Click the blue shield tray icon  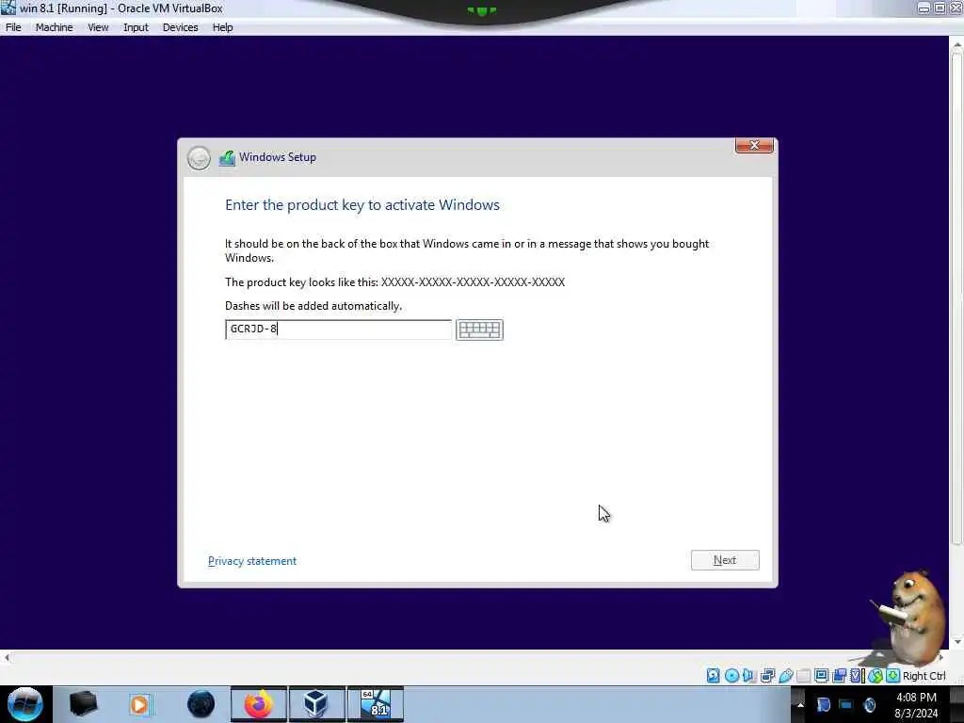click(x=824, y=705)
